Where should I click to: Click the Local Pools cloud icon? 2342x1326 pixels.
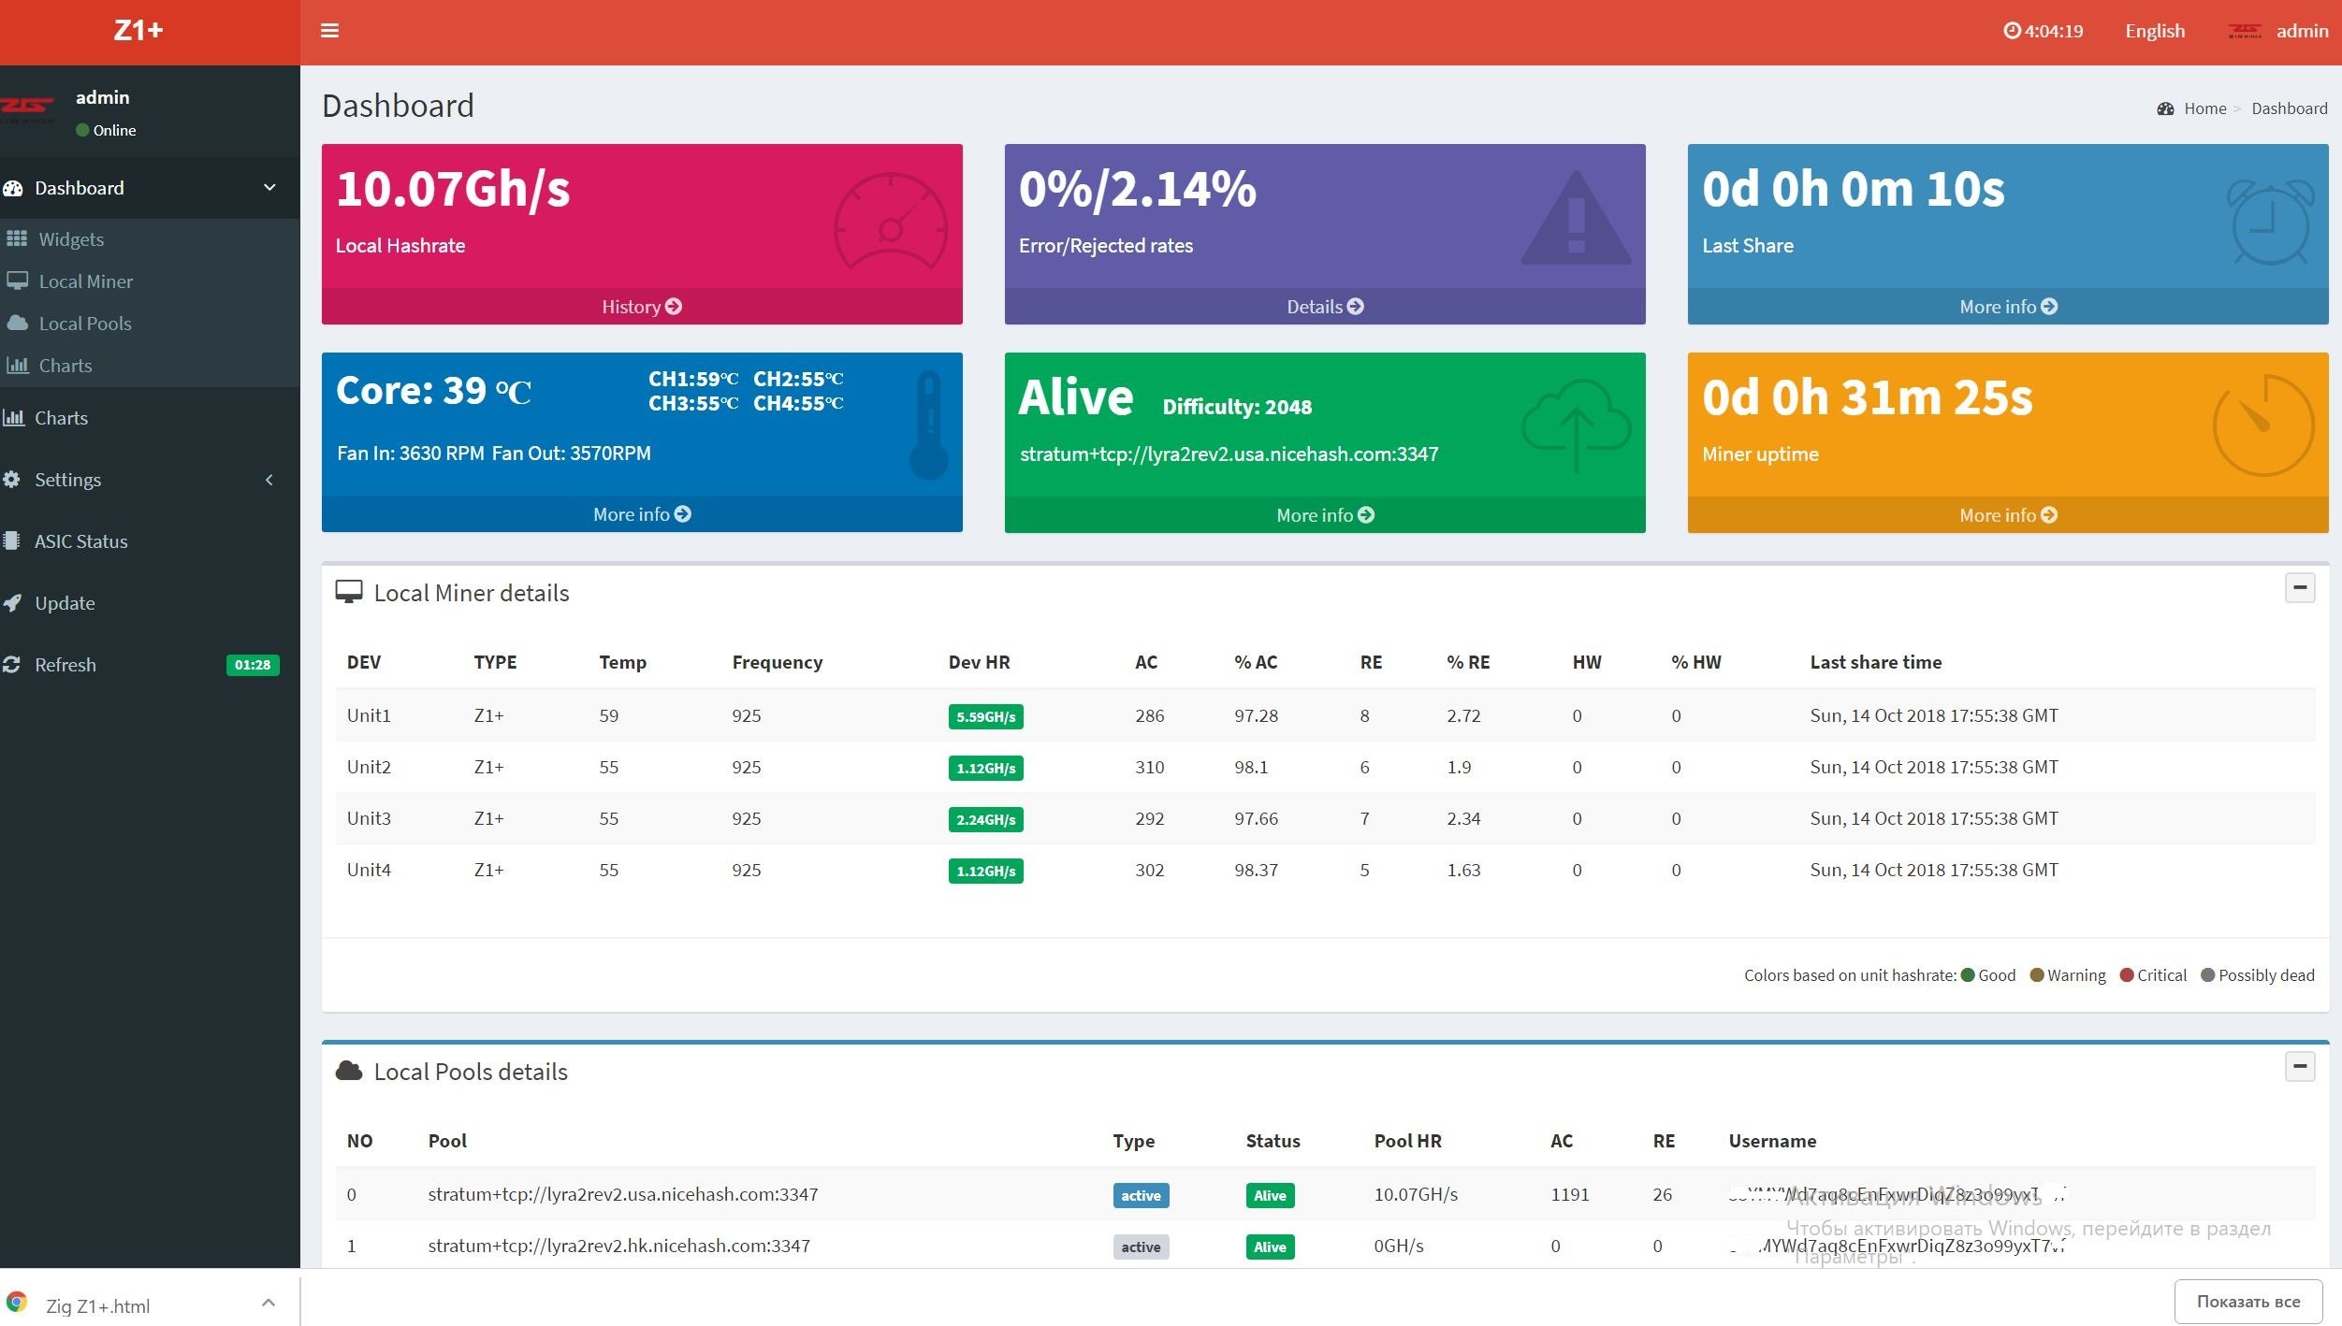[x=17, y=323]
